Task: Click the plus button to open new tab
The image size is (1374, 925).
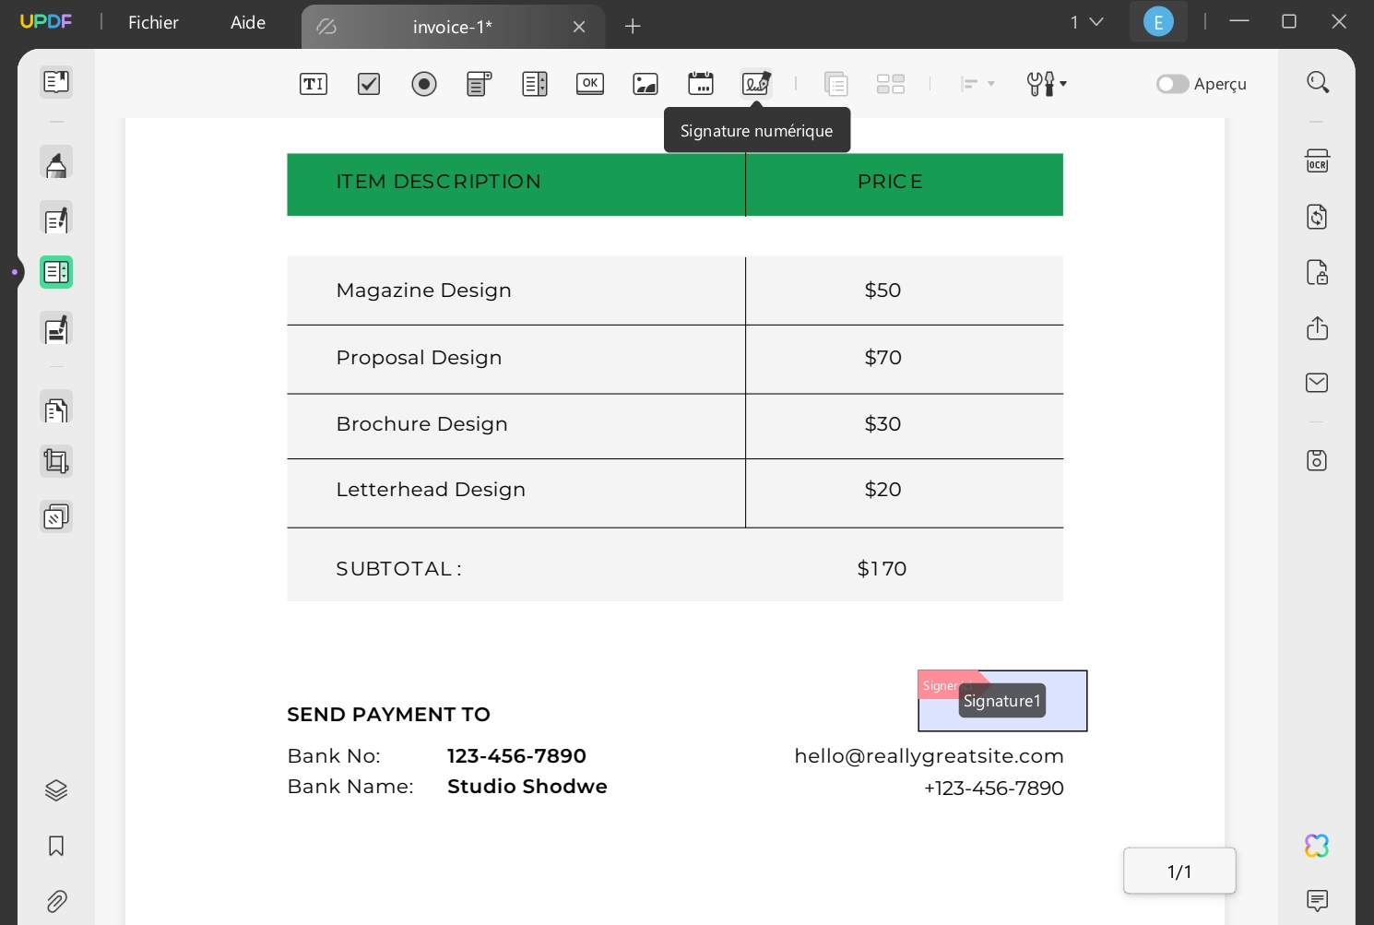Action: [633, 26]
